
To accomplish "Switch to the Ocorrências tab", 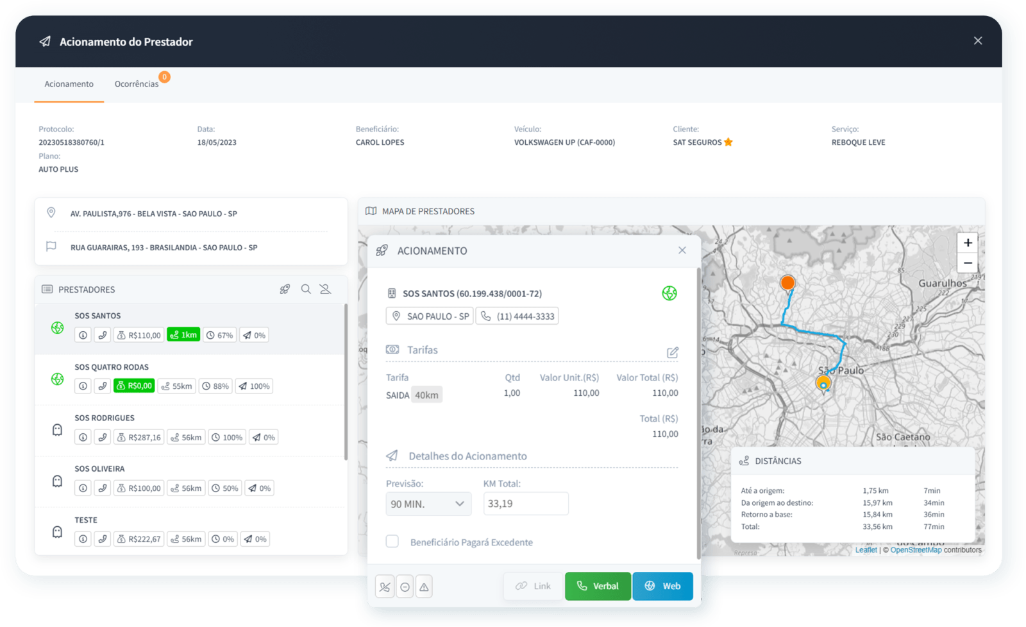I will 137,84.
